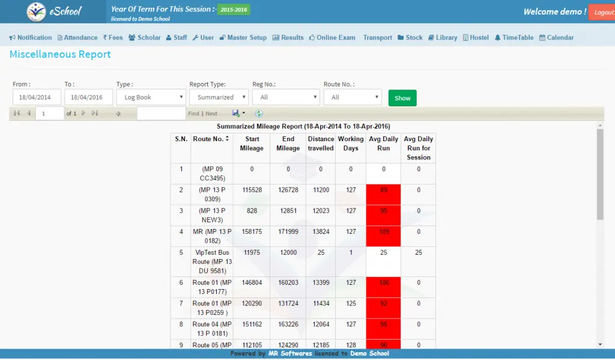Open the Fees menu

[x=113, y=37]
